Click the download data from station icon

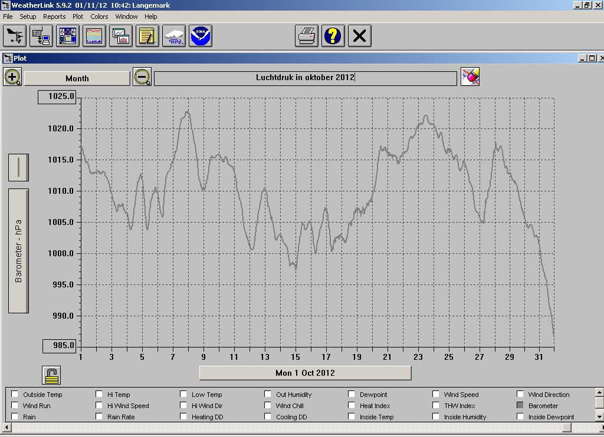pos(41,36)
